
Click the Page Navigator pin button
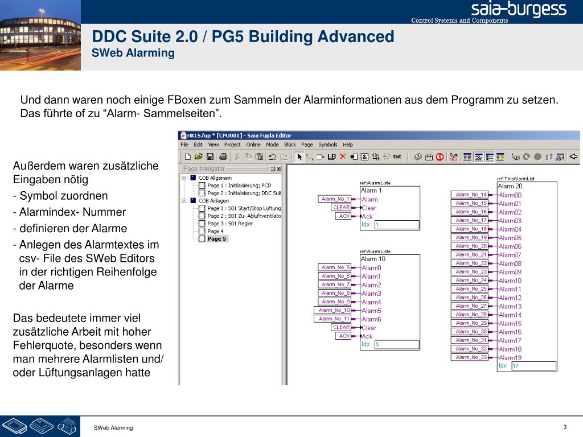273,168
